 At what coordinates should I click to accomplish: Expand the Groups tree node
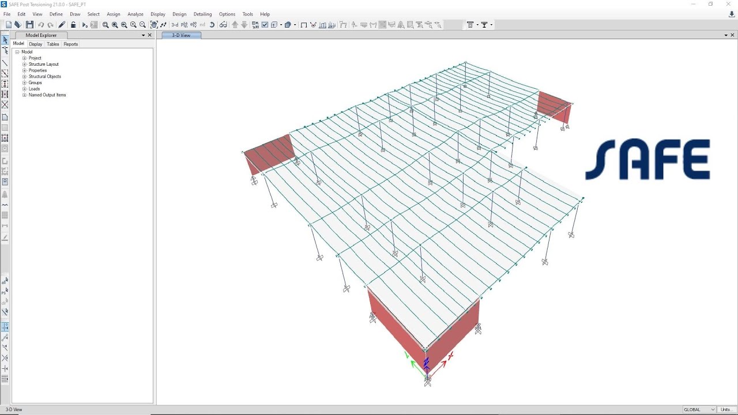point(25,82)
